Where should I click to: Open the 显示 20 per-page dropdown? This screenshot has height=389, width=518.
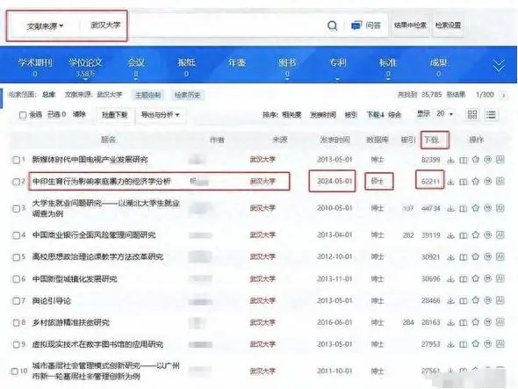click(444, 114)
